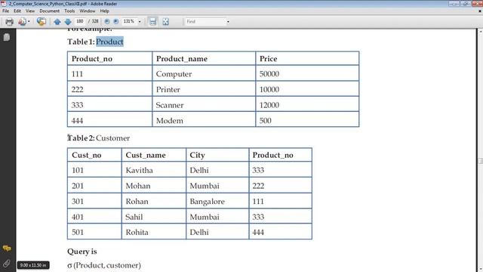Click the full page fit icon
Viewport: 483px width, 272px height.
[166, 22]
